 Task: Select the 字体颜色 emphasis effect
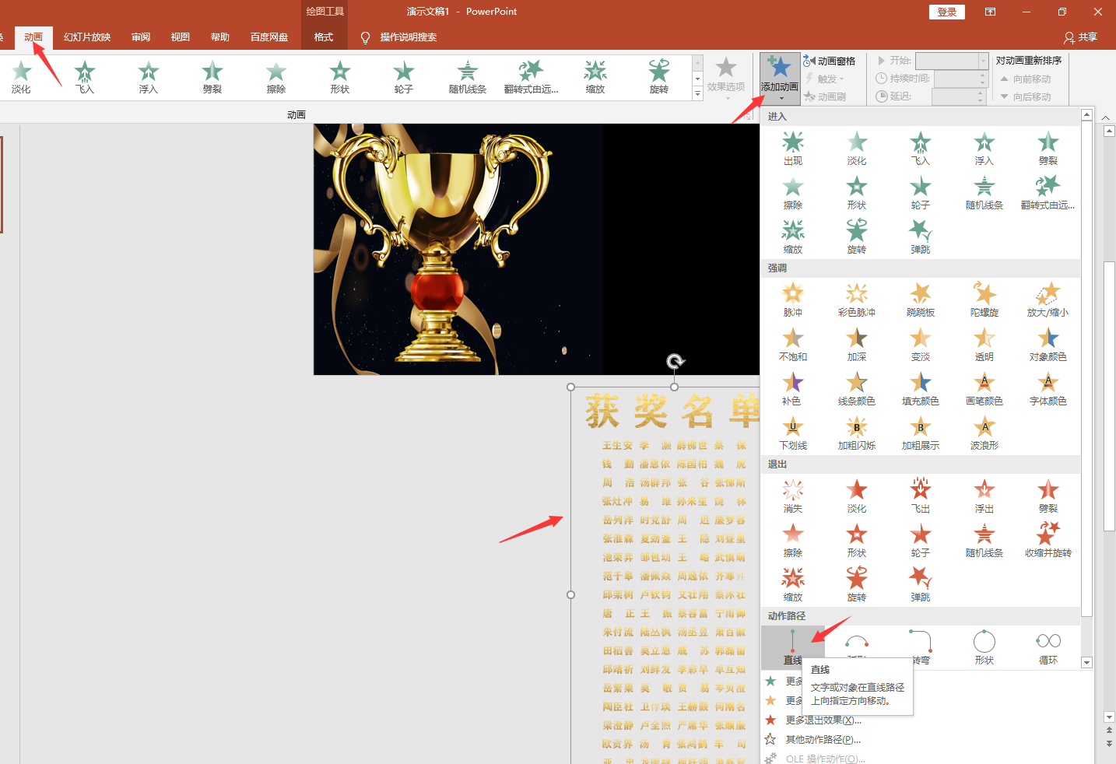click(x=1048, y=388)
